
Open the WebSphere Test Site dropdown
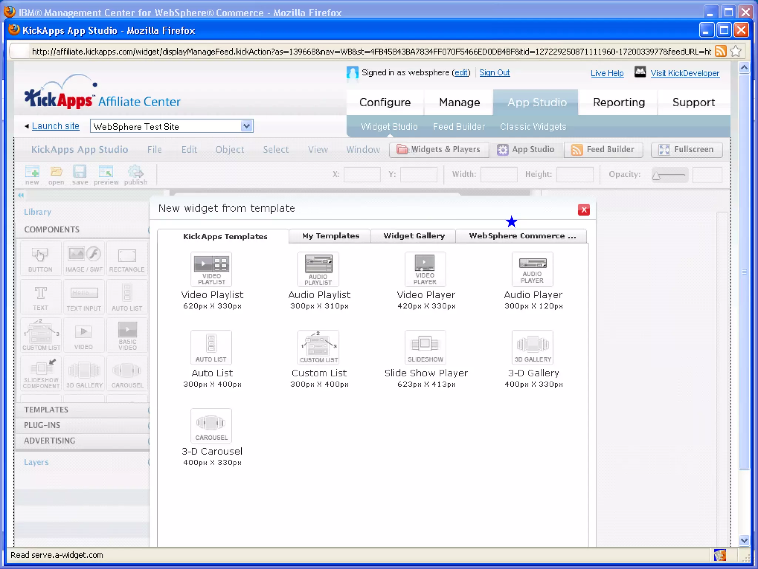coord(246,126)
